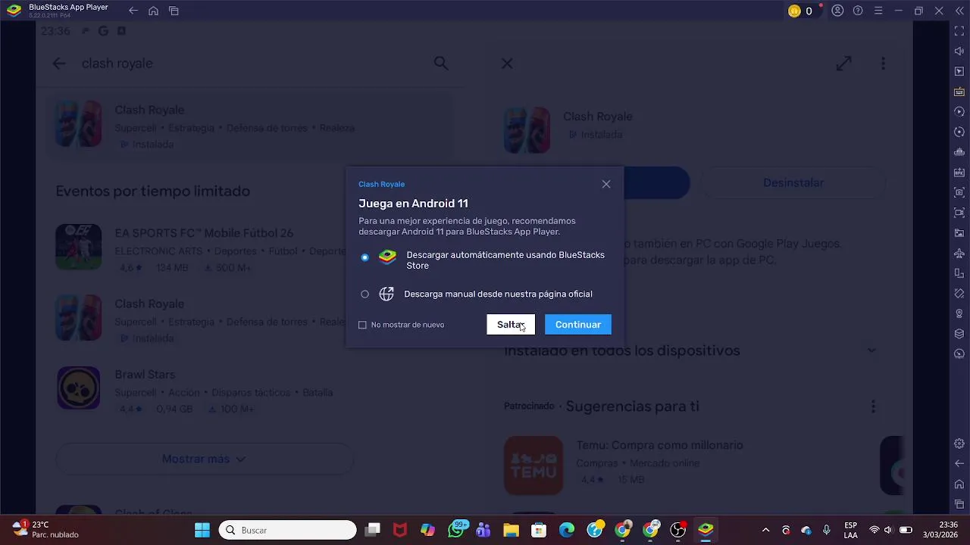Image resolution: width=970 pixels, height=545 pixels.
Task: Select 'Descarga manual desde nuestra página oficial' radio
Action: tap(365, 294)
